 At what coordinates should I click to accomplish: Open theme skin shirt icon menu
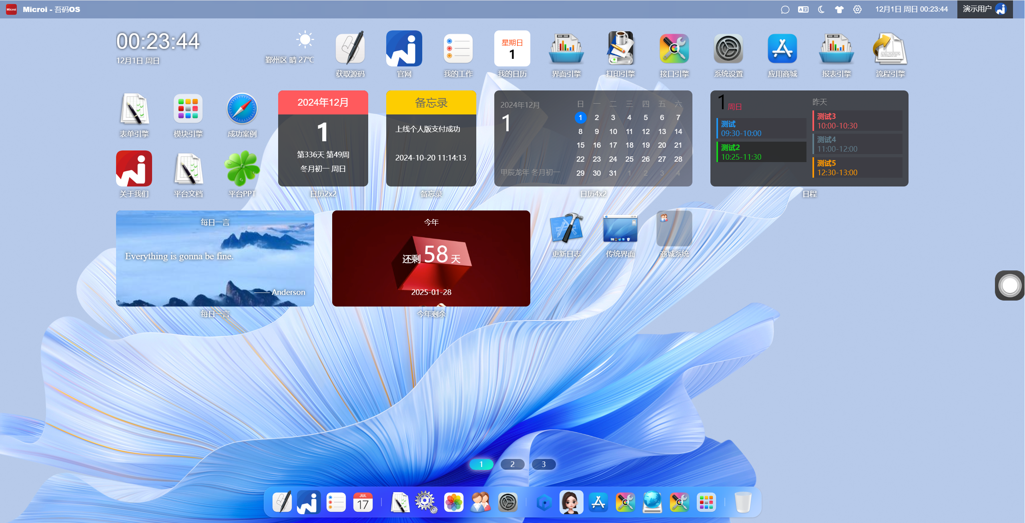click(x=839, y=9)
